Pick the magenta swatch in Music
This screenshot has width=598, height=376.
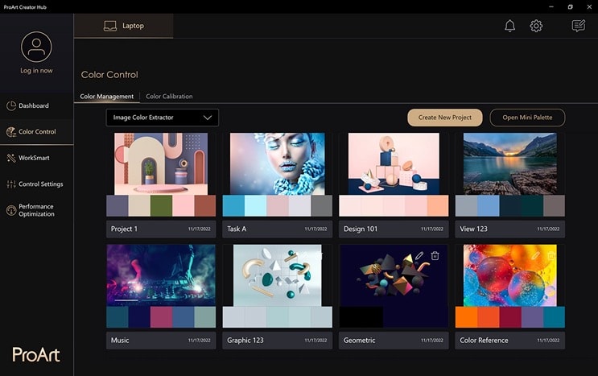161,317
